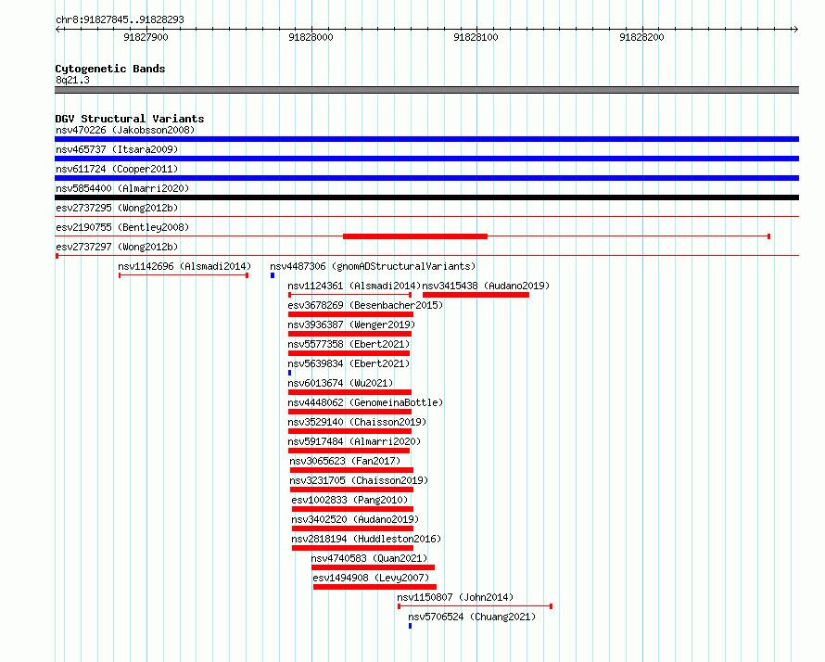
Task: Click nsv3529140 (Chaisson2019) label
Action: (x=357, y=422)
